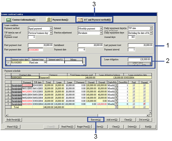Expand the T/F date Previous business day dropdown
This screenshot has height=141, width=172.
point(51,33)
